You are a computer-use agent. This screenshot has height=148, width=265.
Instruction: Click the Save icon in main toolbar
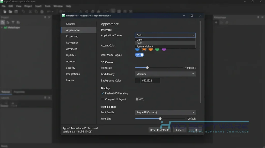click(x=16, y=11)
